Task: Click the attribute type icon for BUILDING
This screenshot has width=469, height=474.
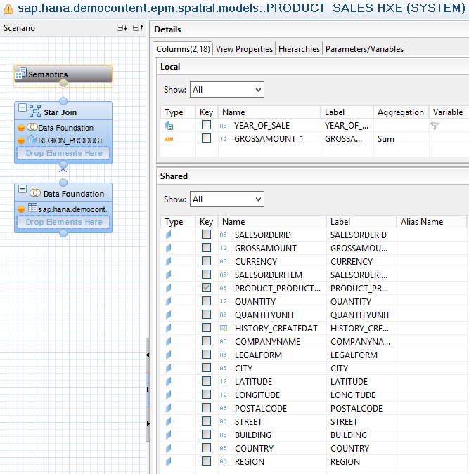Action: (168, 435)
